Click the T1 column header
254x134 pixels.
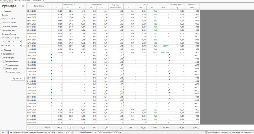click(x=57, y=8)
